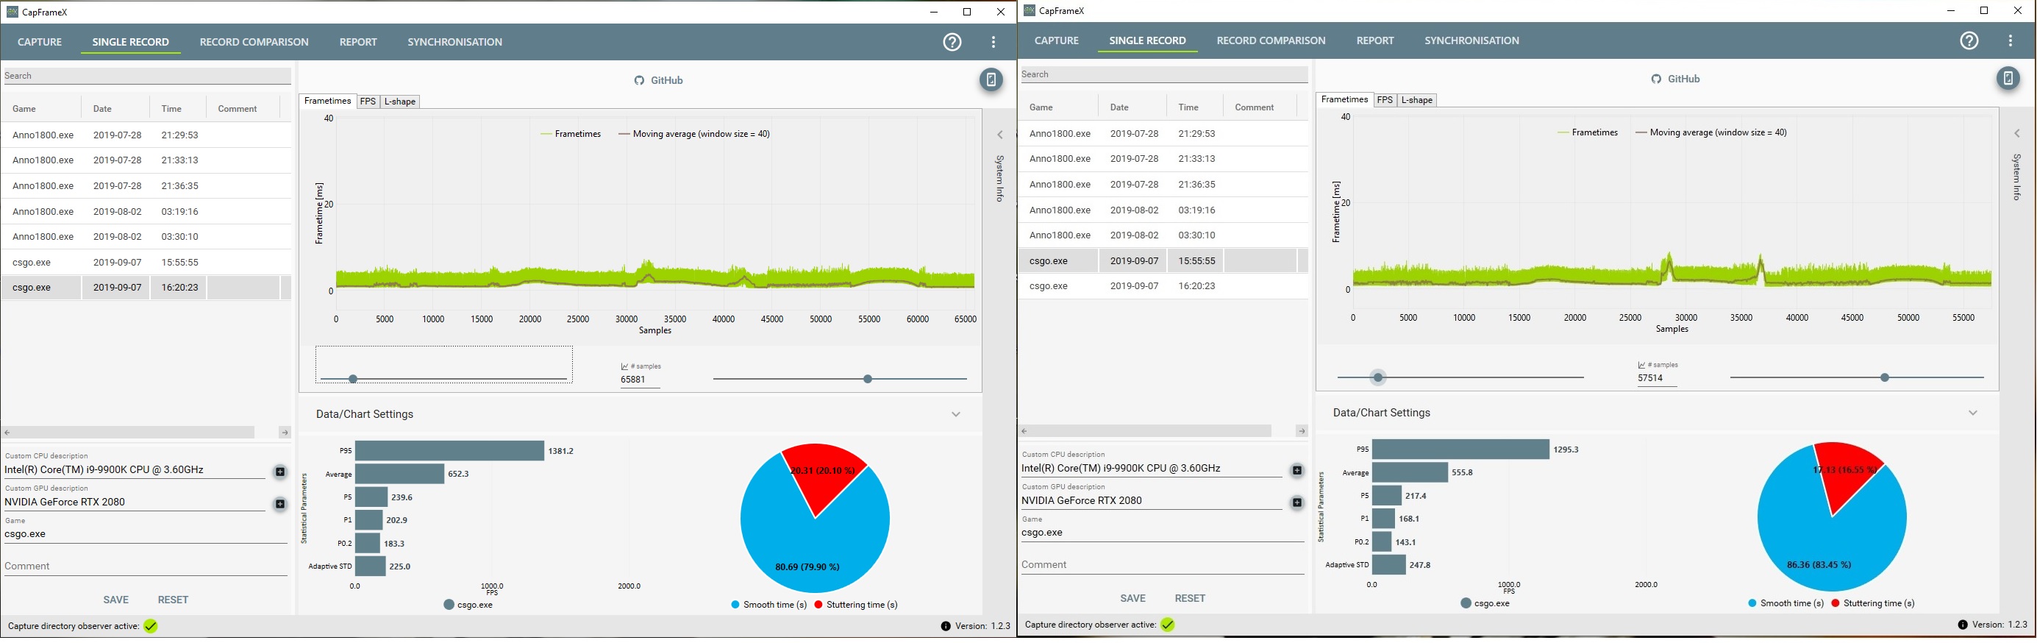Toggle Frametimes legend entry, left window
The image size is (2037, 643).
(x=571, y=135)
